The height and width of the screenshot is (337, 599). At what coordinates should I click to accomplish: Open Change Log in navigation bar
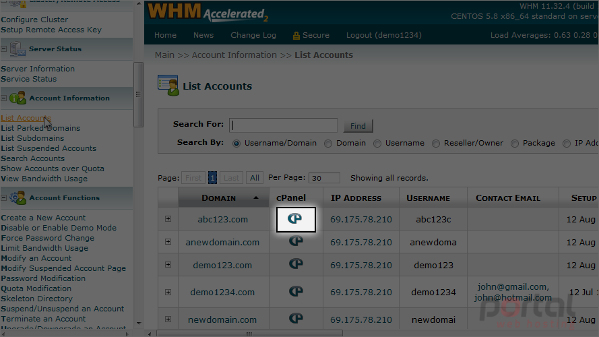(x=253, y=35)
